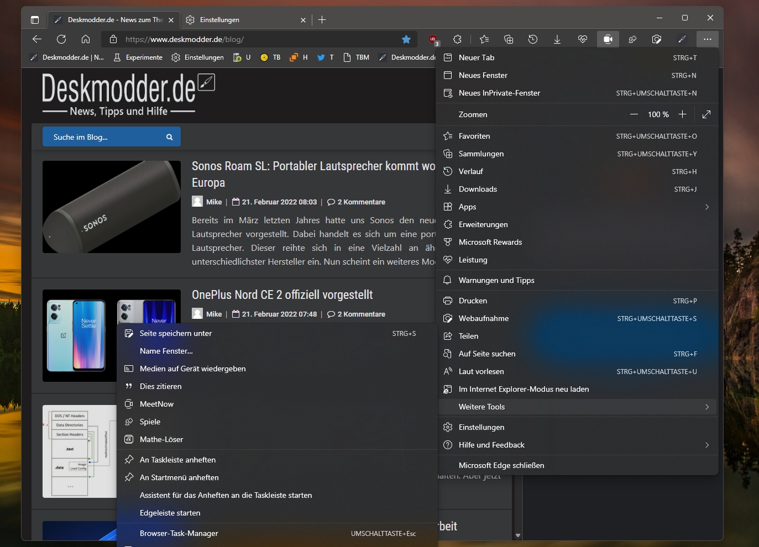Click the site info lock icon

[113, 39]
